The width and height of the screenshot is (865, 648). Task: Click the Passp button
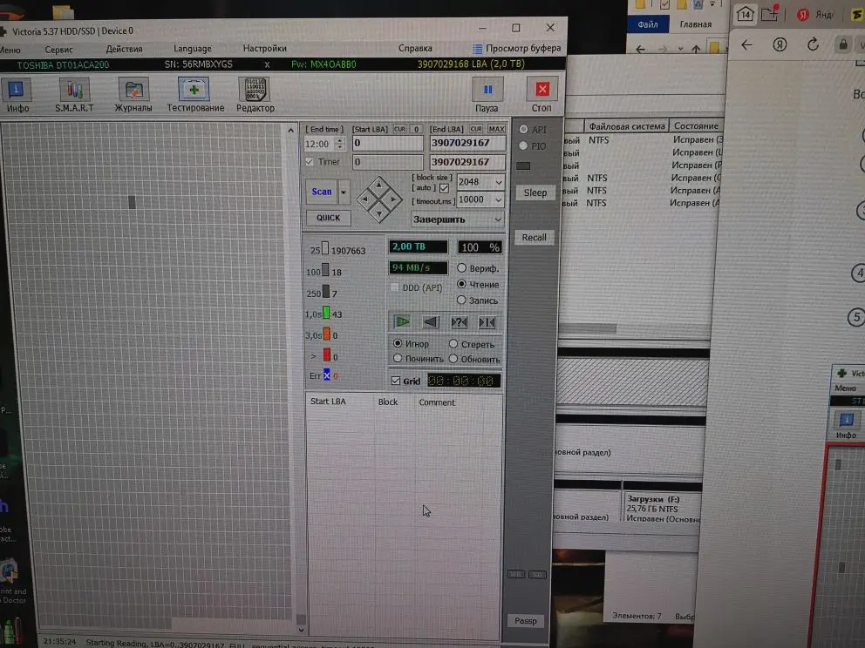pyautogui.click(x=525, y=620)
